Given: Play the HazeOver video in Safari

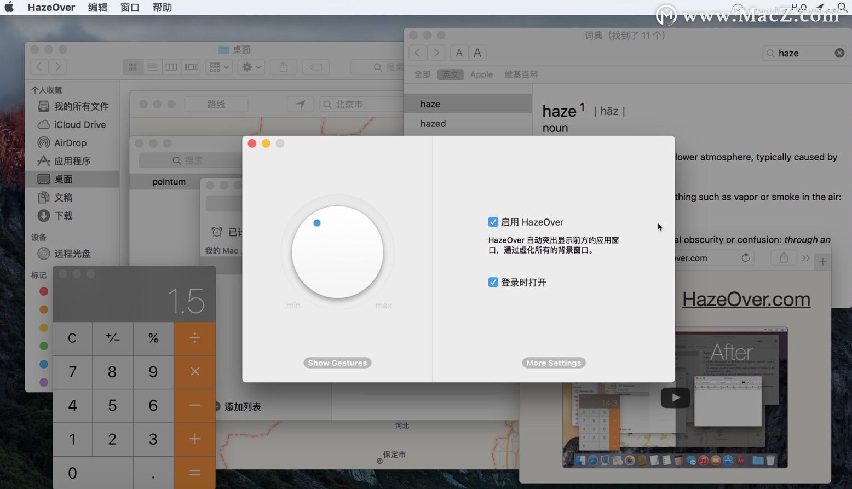Looking at the screenshot, I should (x=675, y=398).
